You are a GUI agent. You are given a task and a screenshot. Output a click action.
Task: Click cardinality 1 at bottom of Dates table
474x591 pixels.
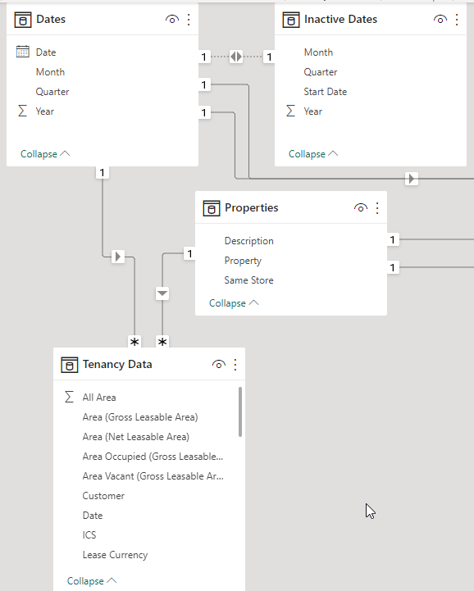click(x=102, y=173)
